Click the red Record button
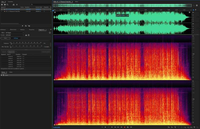Image resolution: width=200 pixels, height=129 pixels. tap(125, 127)
